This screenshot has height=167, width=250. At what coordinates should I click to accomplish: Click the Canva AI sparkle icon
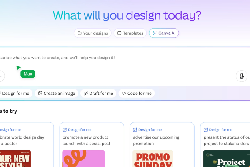click(x=155, y=33)
